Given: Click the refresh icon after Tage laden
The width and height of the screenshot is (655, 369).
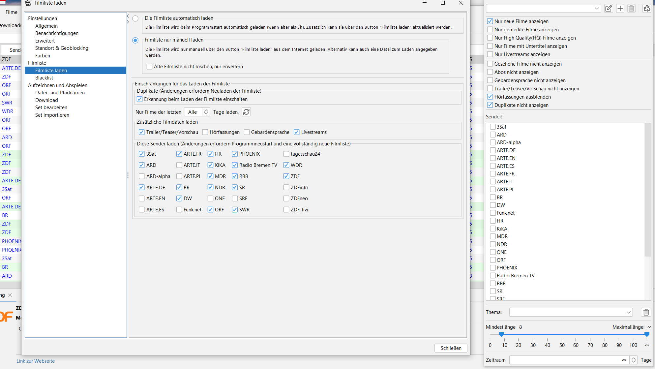Looking at the screenshot, I should click(246, 112).
